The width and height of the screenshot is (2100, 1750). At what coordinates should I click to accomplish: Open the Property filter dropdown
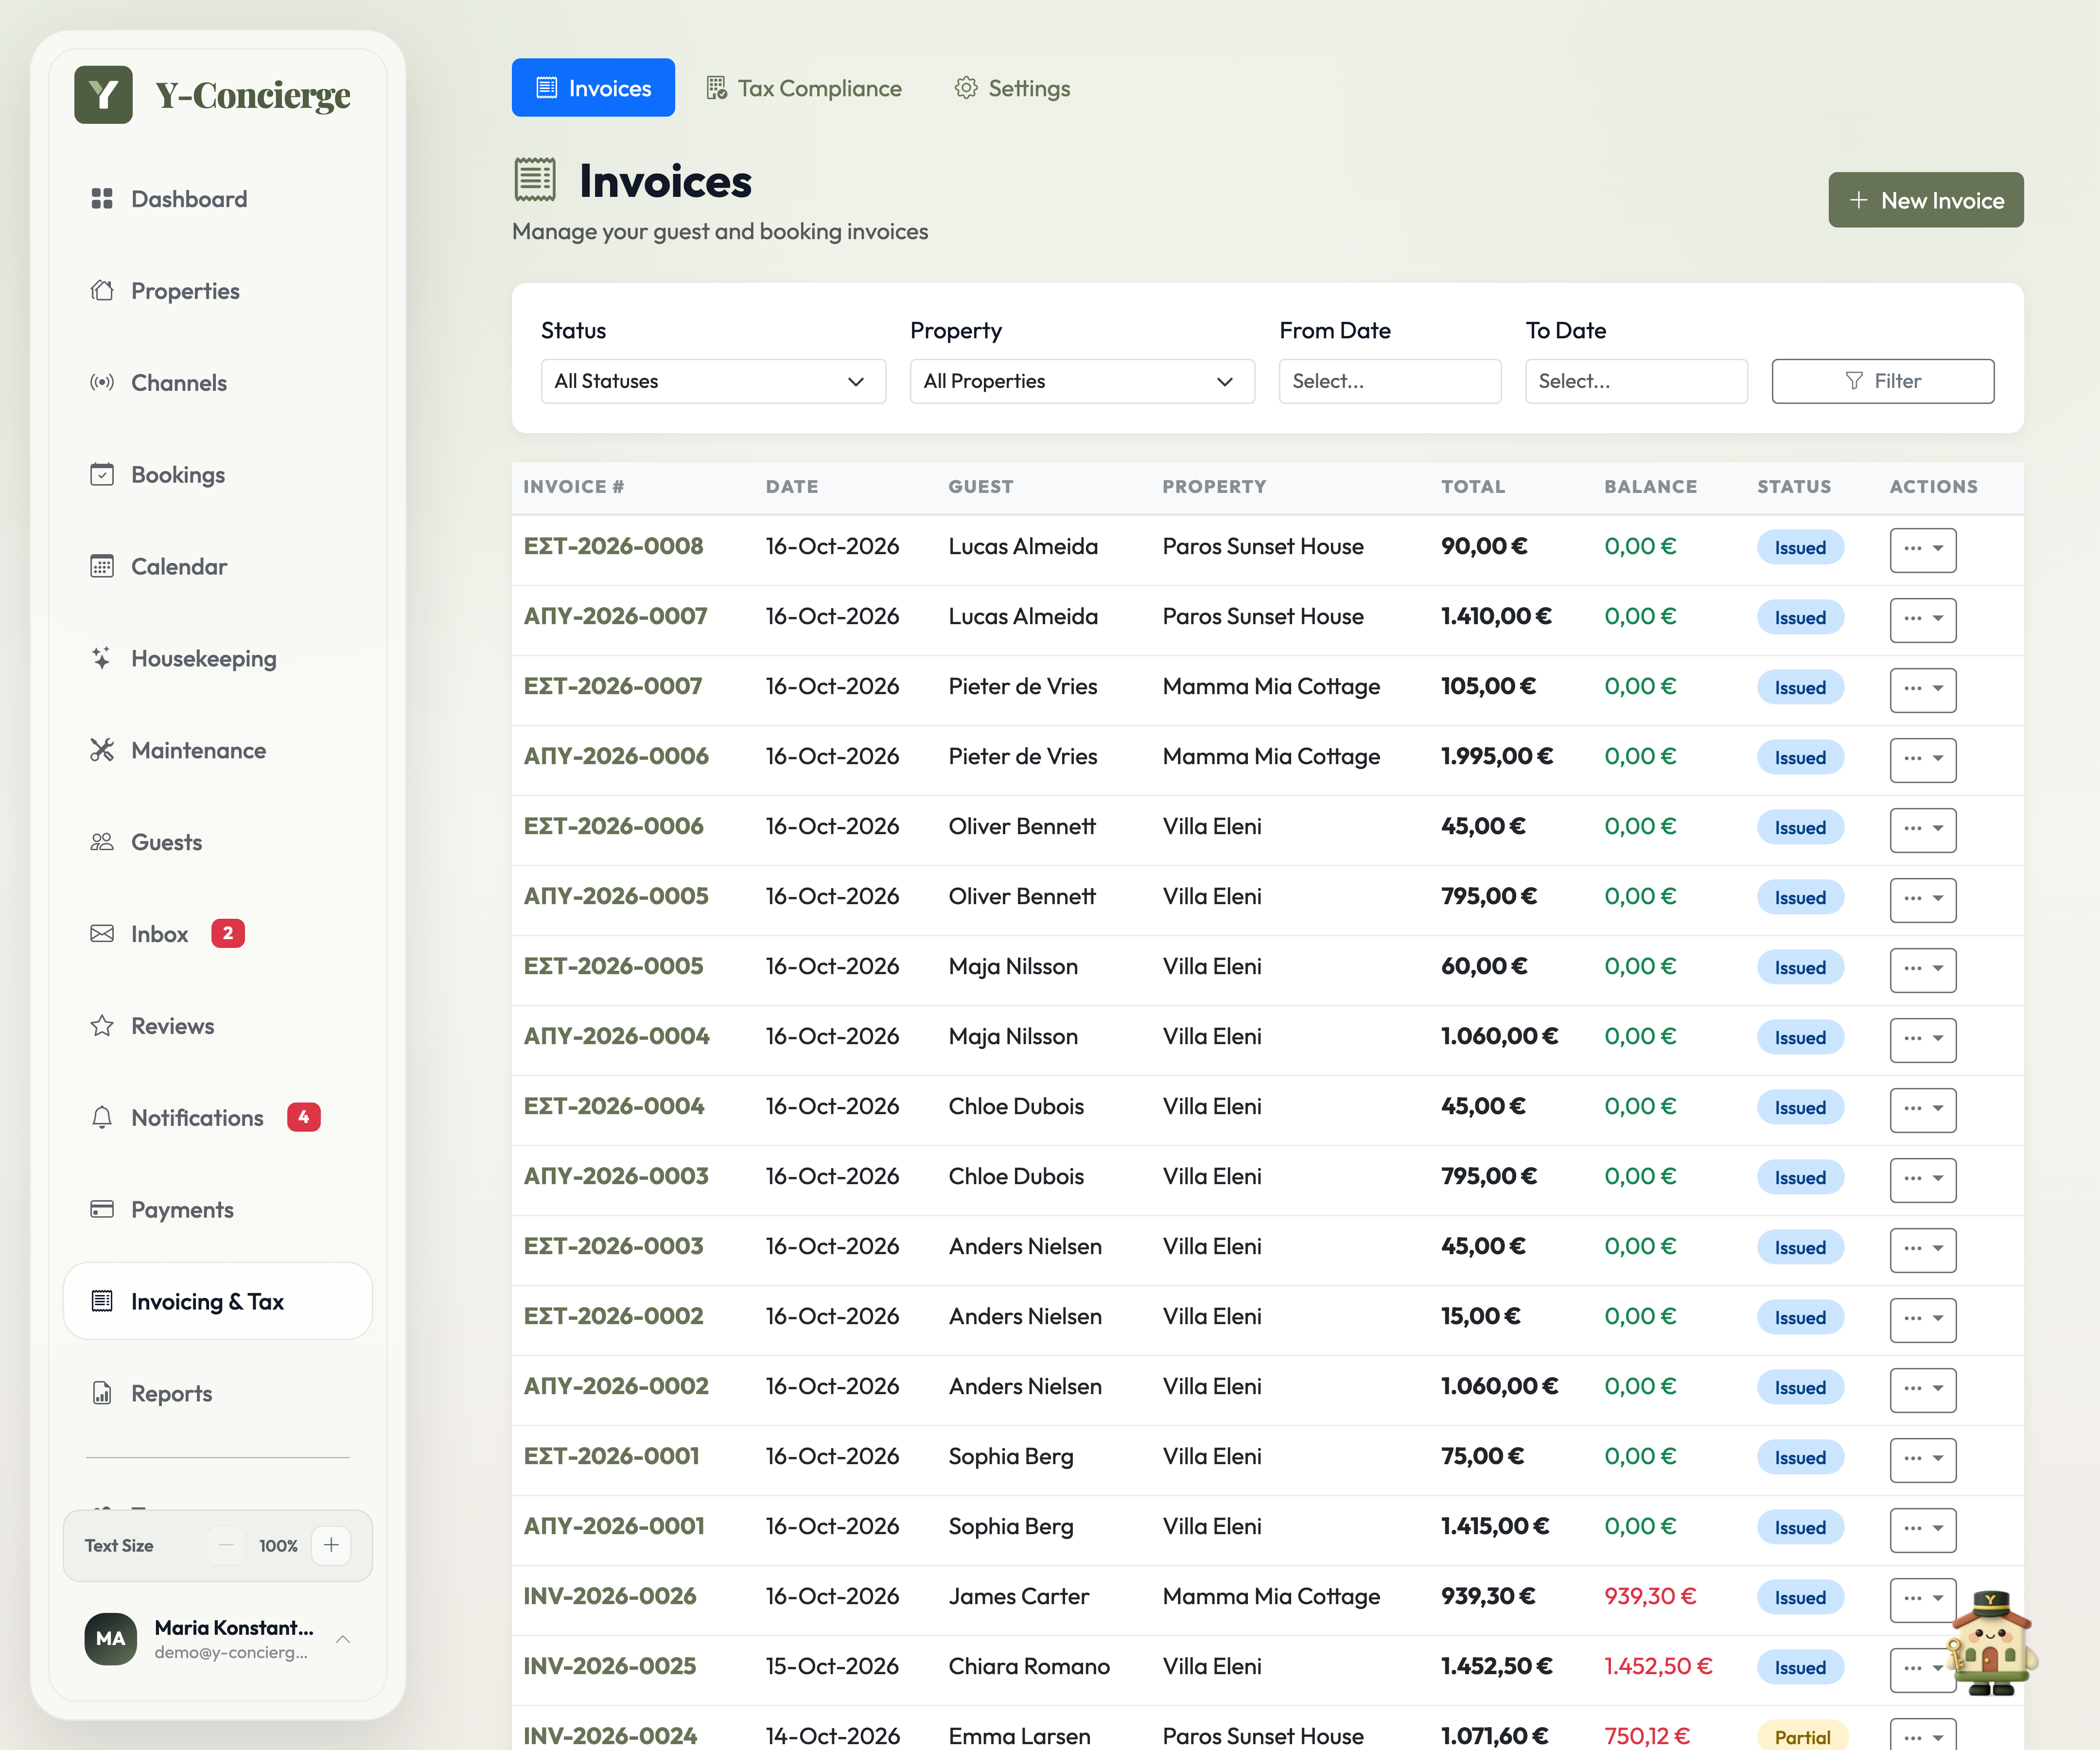click(1082, 381)
